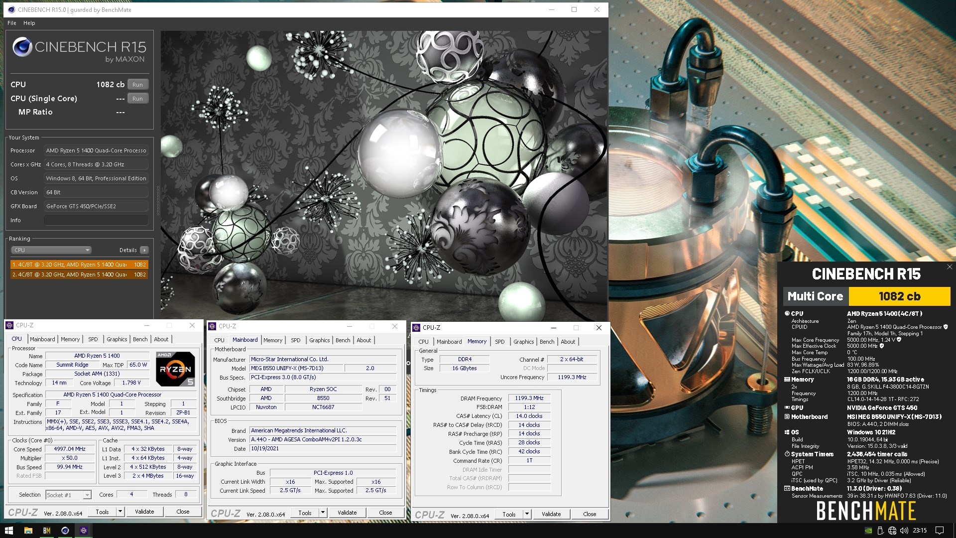Select the second ranking entry
Screen dimensions: 956x538
coord(79,274)
